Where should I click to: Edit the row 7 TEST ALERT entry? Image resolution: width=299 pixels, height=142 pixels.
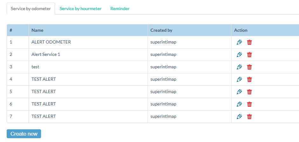(x=239, y=117)
